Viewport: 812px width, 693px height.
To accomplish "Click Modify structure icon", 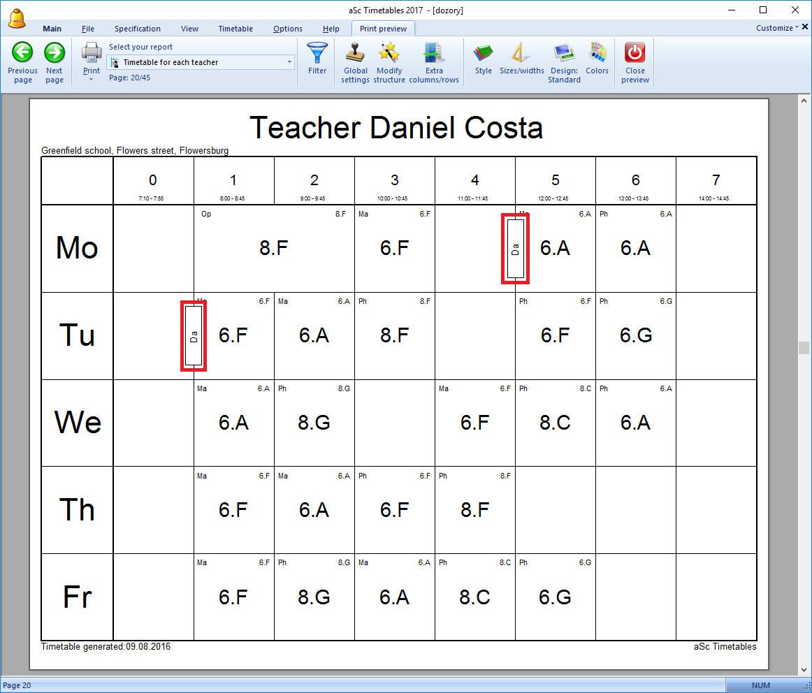I will click(389, 53).
